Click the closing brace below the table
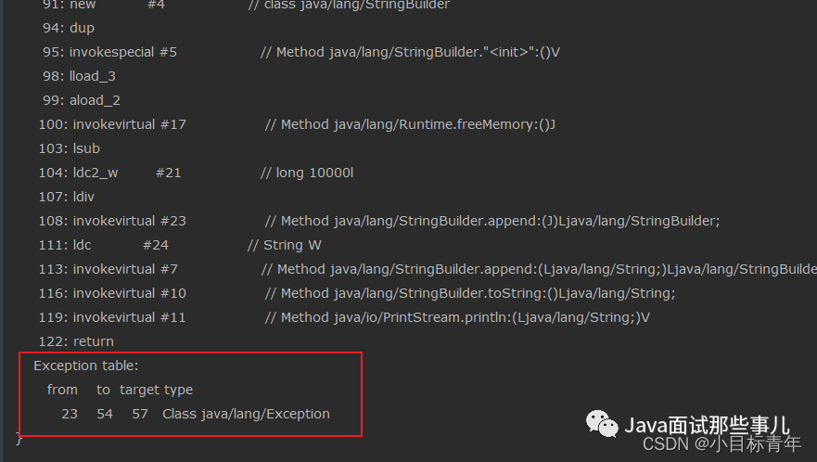 point(19,438)
